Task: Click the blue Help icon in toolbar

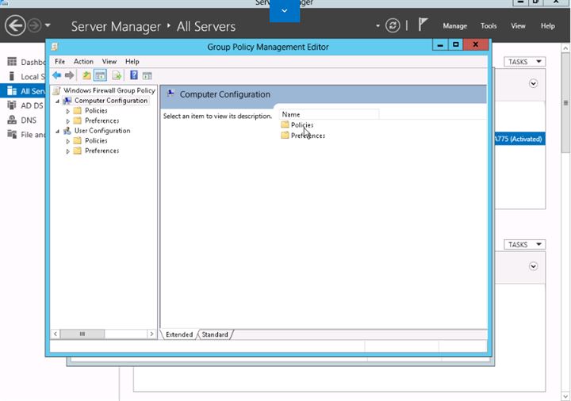Action: (134, 75)
